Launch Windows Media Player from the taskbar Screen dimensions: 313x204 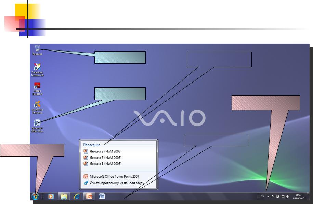coord(51,196)
